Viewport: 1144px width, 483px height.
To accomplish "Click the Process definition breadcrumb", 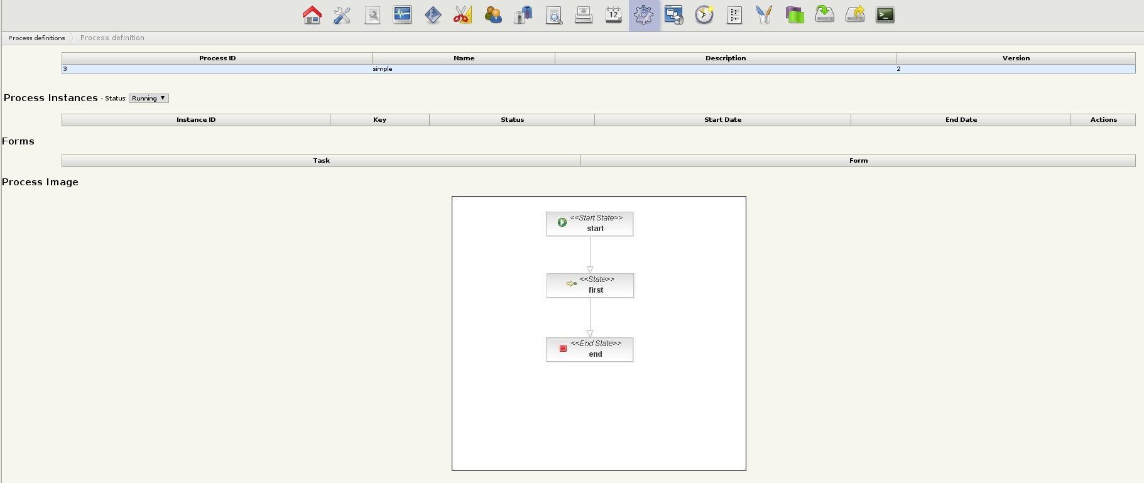I will pos(112,38).
